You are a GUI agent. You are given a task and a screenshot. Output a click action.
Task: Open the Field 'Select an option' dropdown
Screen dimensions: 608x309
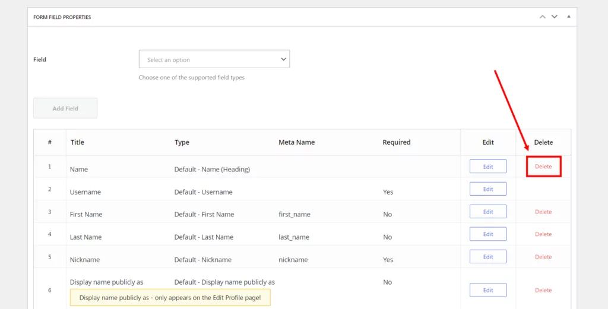pos(214,59)
